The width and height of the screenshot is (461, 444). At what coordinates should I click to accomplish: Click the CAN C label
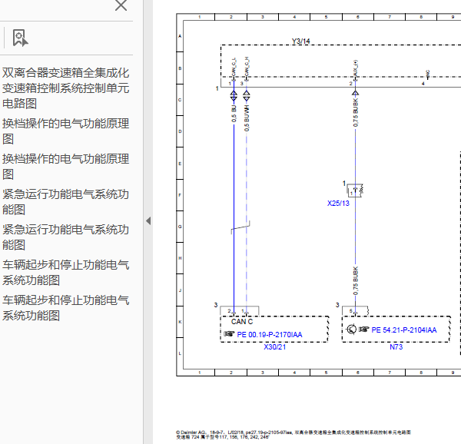pos(242,321)
